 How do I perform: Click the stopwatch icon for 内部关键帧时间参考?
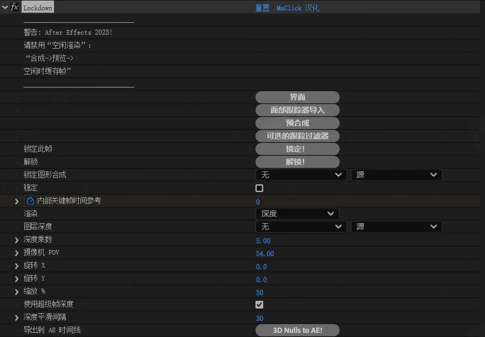(x=31, y=201)
